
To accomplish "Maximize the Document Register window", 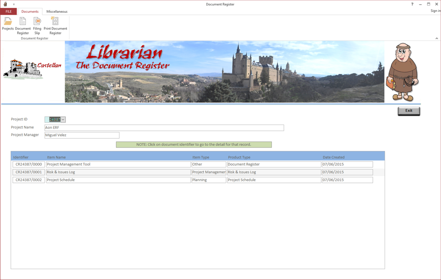I will tap(429, 4).
